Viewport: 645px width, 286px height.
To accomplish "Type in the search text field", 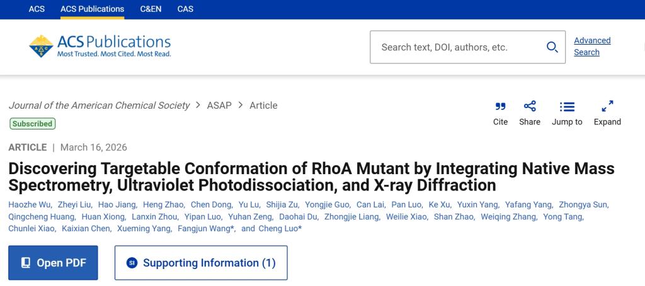I will (457, 47).
